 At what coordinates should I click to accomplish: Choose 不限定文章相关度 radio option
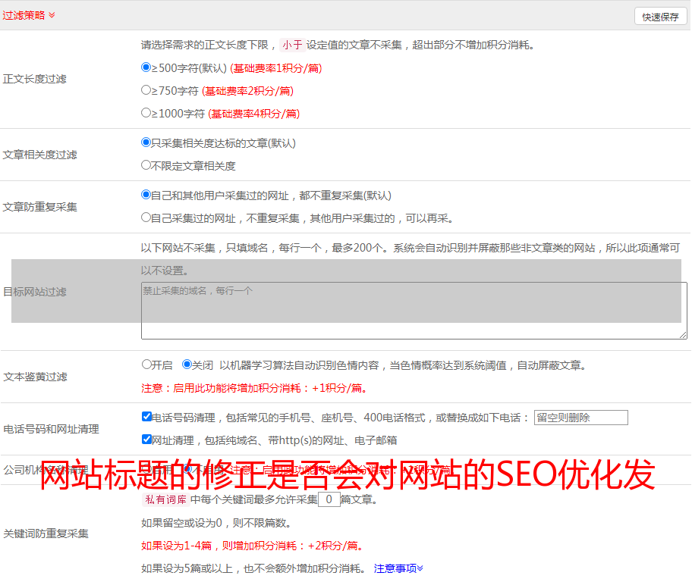coord(146,165)
